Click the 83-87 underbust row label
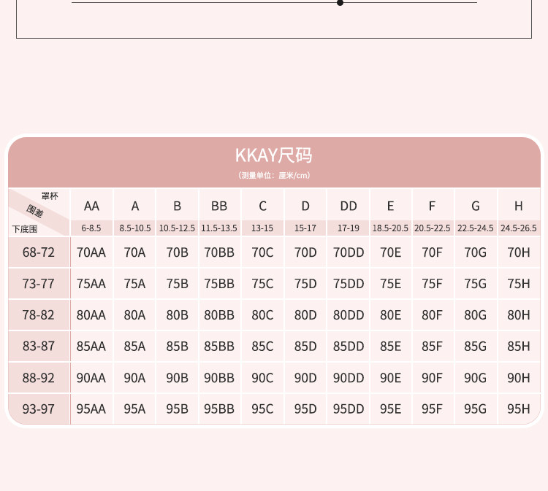548x491 pixels. [39, 346]
